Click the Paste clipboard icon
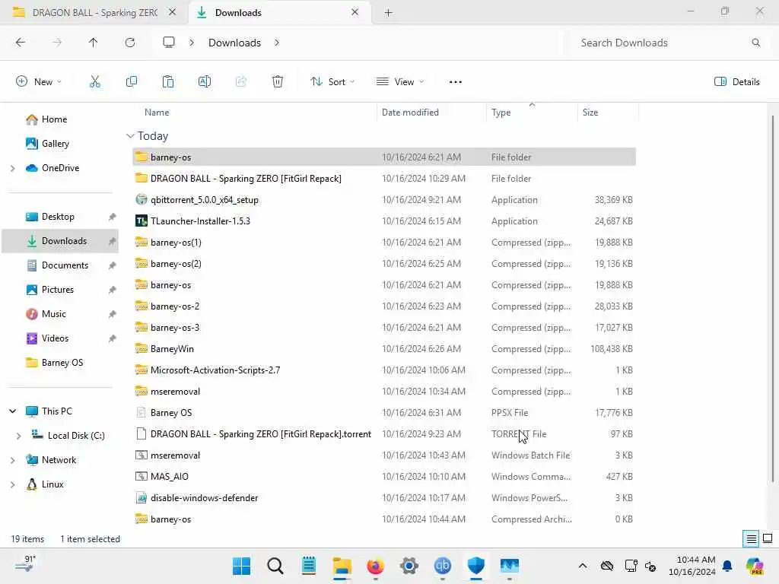The width and height of the screenshot is (779, 584). point(168,82)
